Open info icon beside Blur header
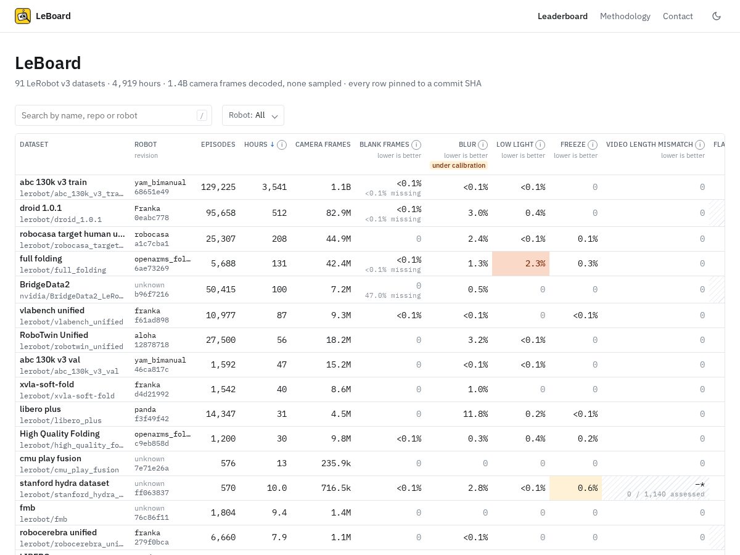Viewport: 740px width, 555px height. point(483,145)
